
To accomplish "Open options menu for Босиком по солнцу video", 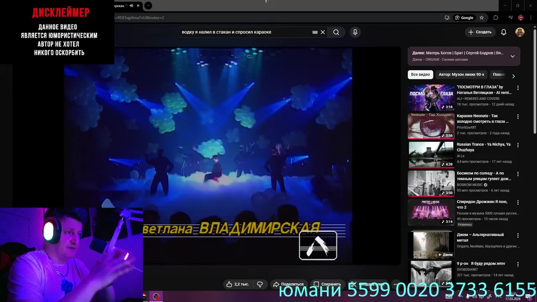I will point(518,174).
